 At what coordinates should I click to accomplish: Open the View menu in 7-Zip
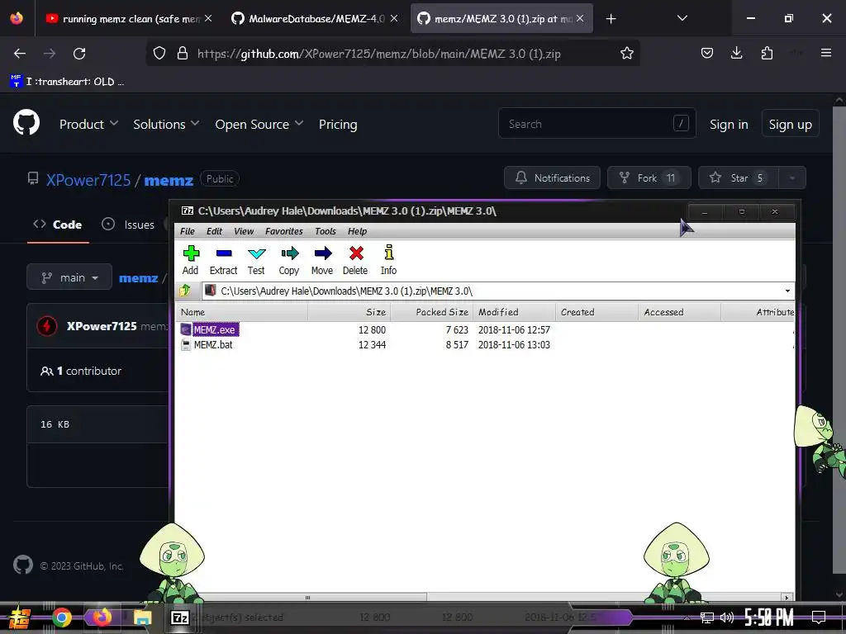pos(244,231)
